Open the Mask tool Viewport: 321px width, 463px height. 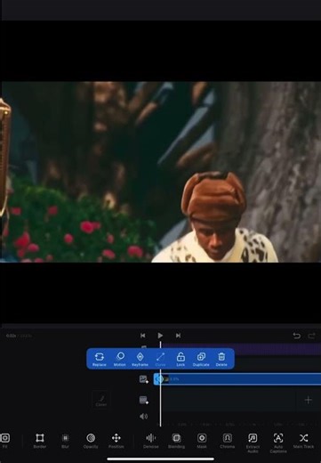point(202,441)
